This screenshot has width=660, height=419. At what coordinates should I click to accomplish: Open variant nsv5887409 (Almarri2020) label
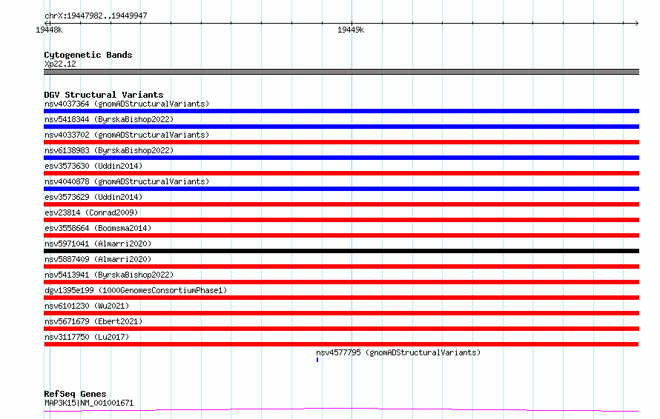(x=98, y=259)
